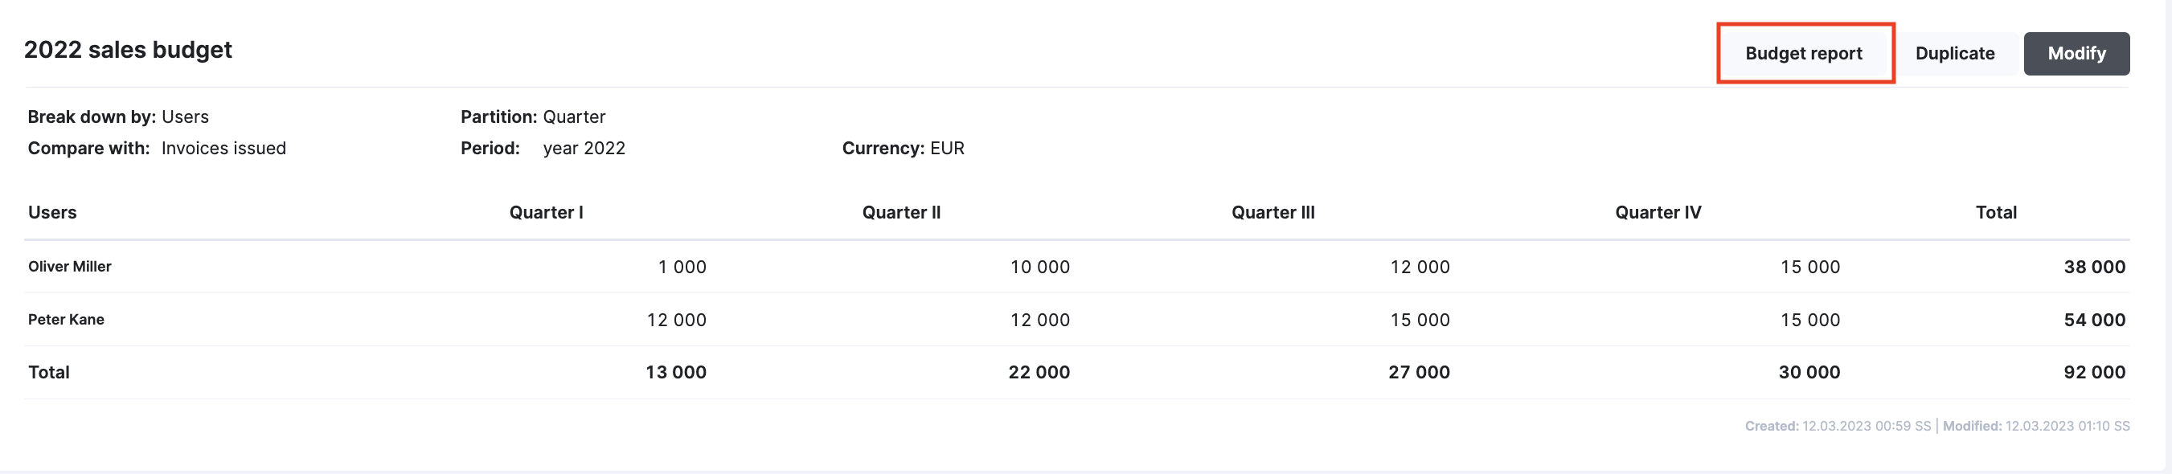2172x474 pixels.
Task: Click the Modify button
Action: 2076,53
